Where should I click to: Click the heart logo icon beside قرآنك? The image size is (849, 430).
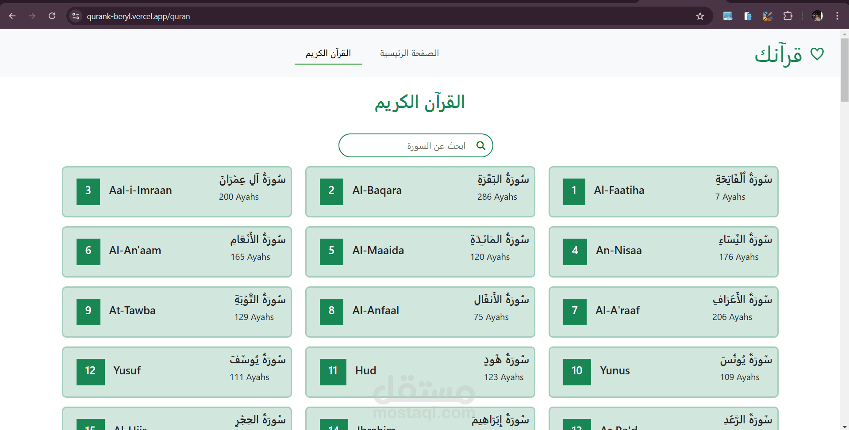(817, 54)
